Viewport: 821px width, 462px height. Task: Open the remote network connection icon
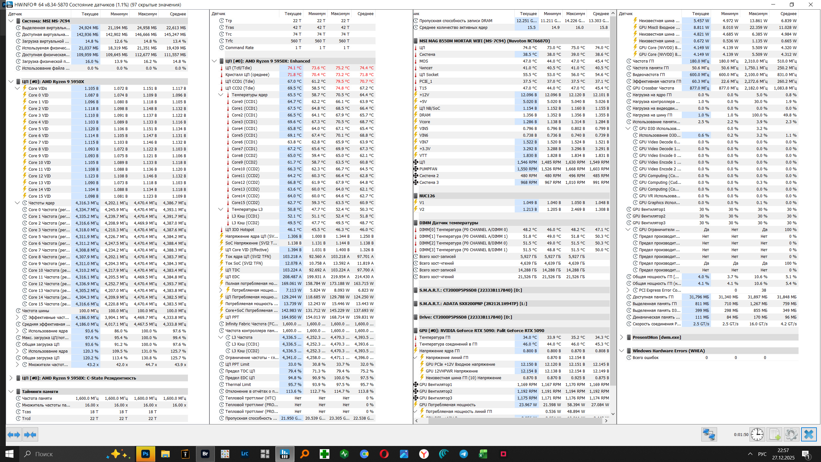click(709, 435)
